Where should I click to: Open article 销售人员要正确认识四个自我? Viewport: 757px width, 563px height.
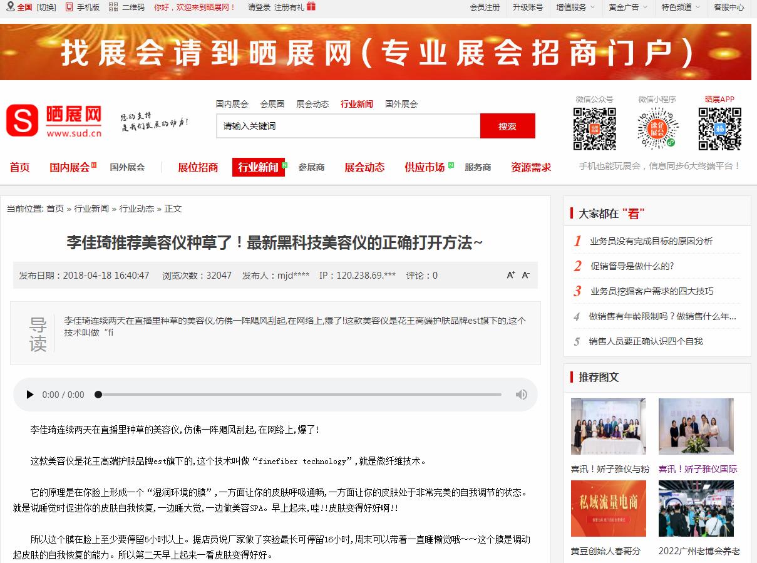pyautogui.click(x=646, y=341)
